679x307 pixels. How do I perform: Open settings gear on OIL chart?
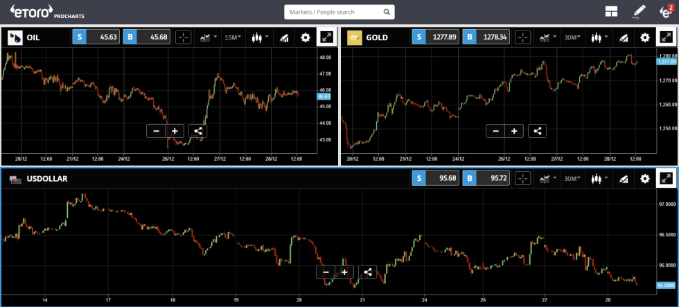click(x=306, y=37)
